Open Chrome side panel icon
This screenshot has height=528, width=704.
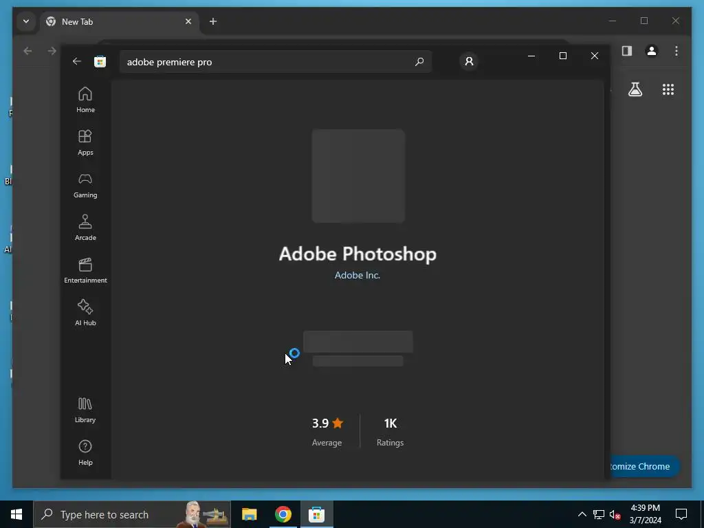tap(627, 51)
